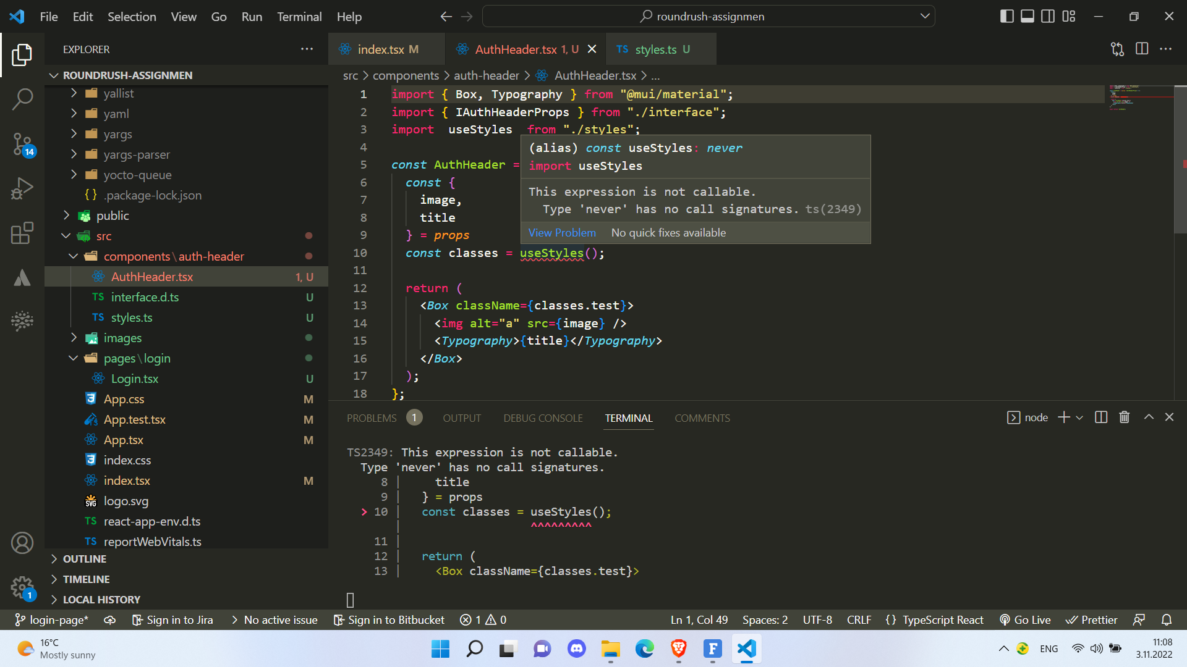Open the Terminal menu

(299, 17)
